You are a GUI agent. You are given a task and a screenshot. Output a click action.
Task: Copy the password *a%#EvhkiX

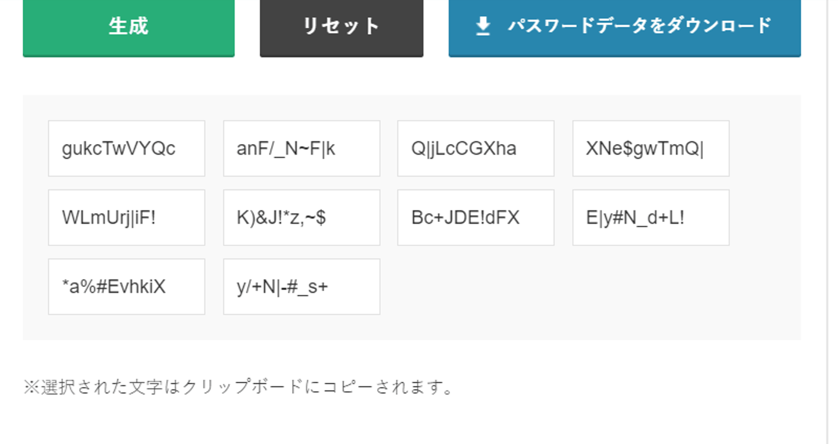coord(126,287)
